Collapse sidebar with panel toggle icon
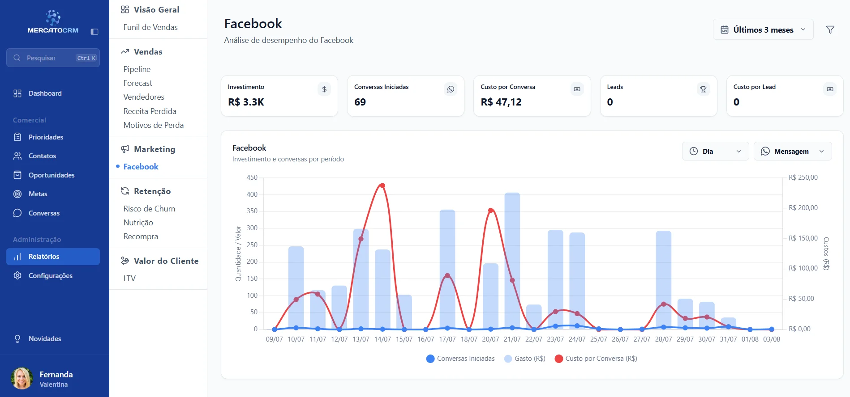The image size is (850, 397). pyautogui.click(x=94, y=32)
